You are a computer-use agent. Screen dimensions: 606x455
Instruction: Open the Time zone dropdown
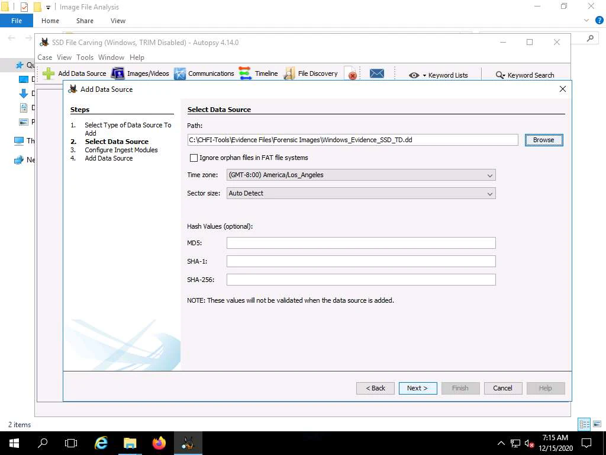click(361, 175)
